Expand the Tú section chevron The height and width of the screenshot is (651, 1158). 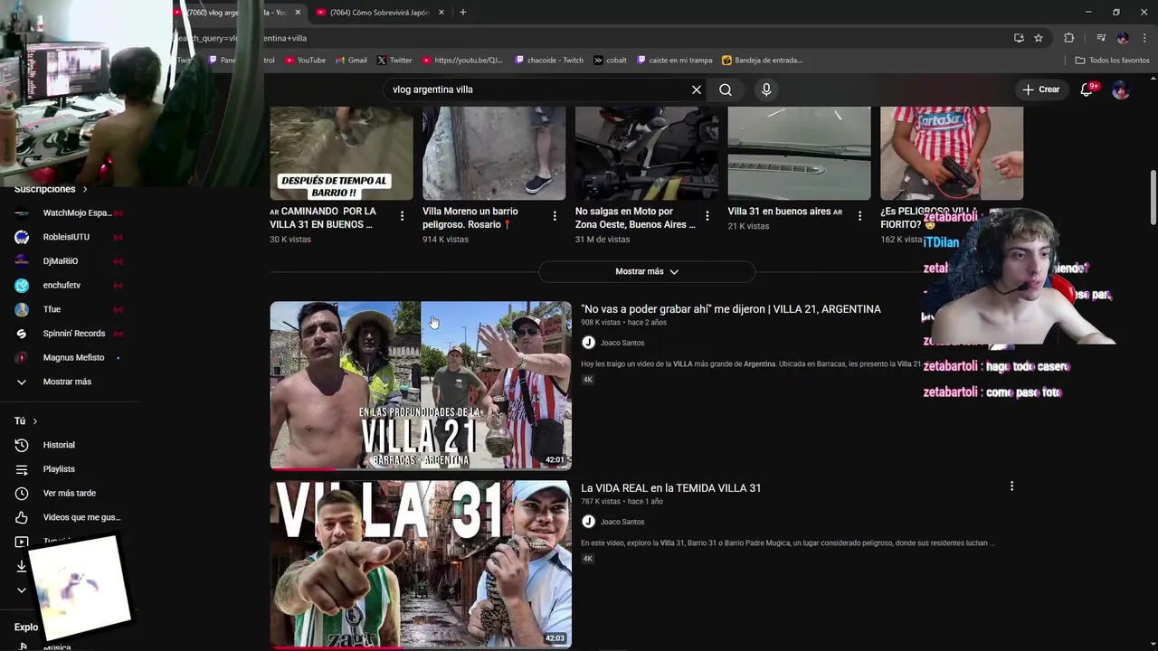pos(35,421)
